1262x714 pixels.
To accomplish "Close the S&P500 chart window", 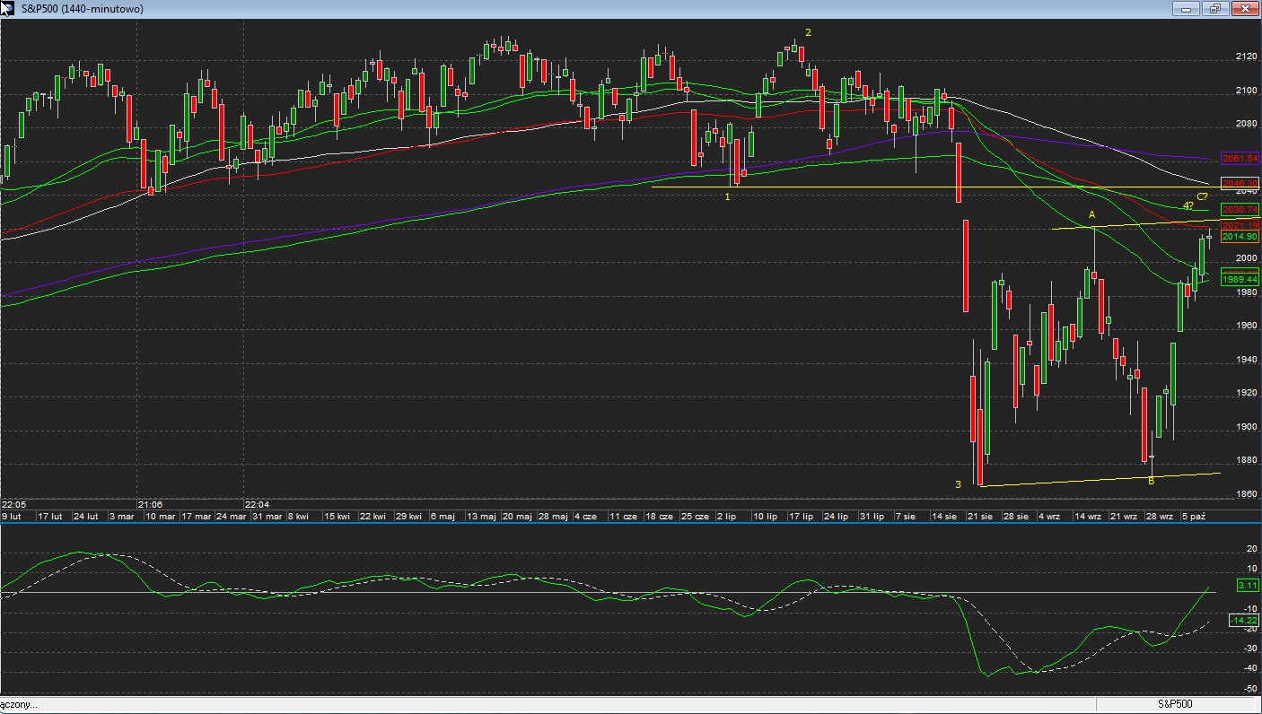I will point(1245,9).
